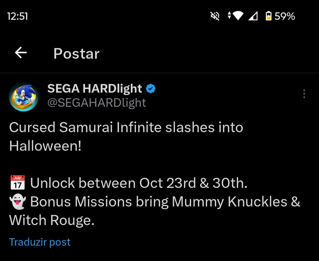Tap the blue verified badge
The image size is (319, 261).
pyautogui.click(x=151, y=89)
